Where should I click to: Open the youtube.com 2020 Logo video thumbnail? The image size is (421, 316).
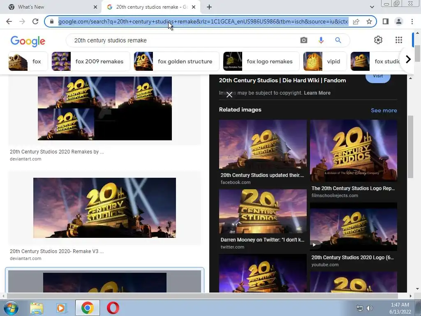pyautogui.click(x=353, y=227)
